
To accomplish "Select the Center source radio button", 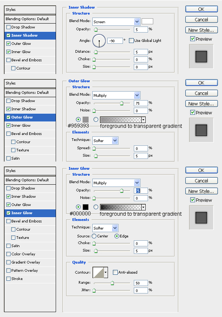I will [94, 236].
